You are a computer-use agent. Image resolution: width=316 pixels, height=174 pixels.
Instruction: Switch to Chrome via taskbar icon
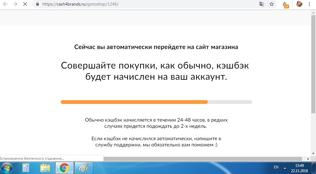64,168
